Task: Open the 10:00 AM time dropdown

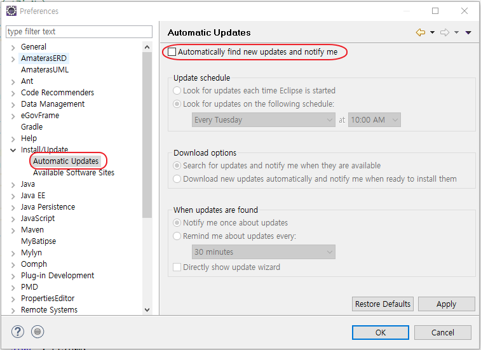Action: (x=374, y=120)
